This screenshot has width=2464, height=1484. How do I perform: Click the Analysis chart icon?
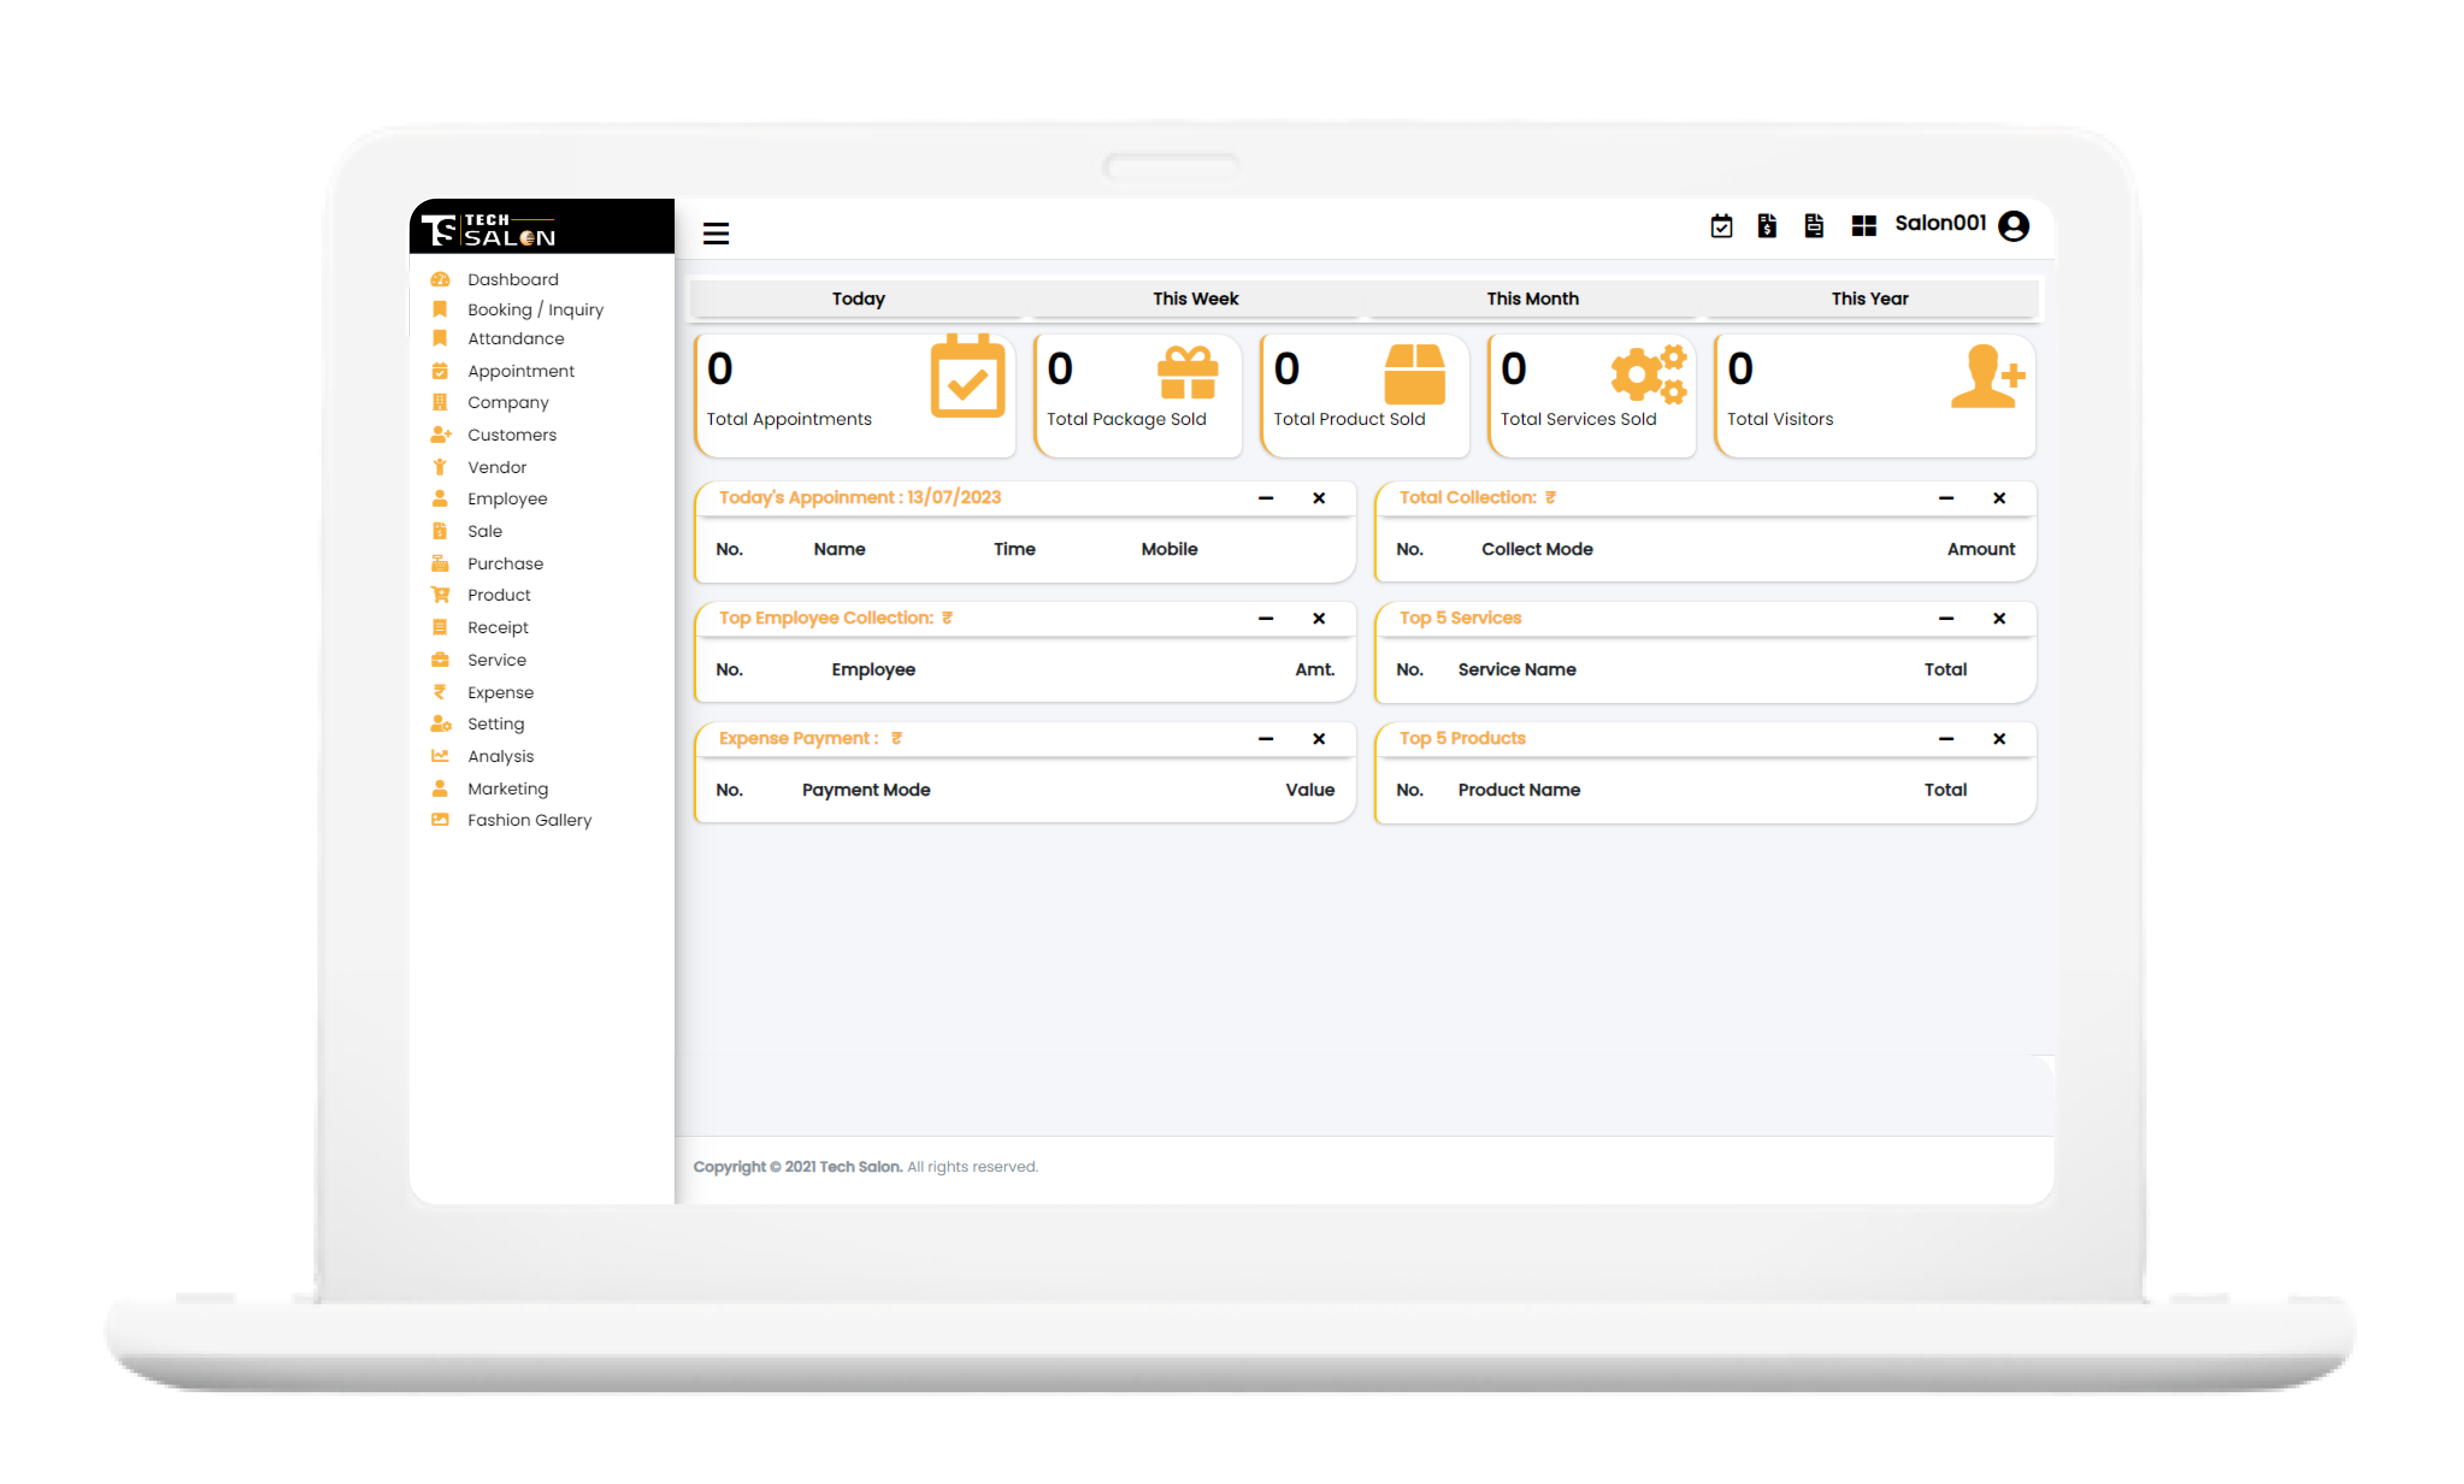click(x=440, y=755)
